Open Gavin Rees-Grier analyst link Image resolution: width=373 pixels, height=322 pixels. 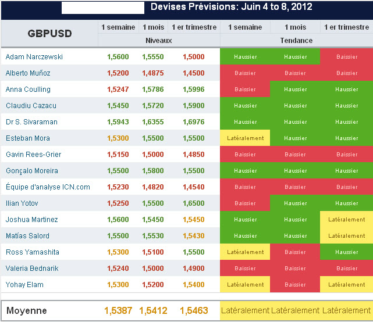pyautogui.click(x=33, y=155)
